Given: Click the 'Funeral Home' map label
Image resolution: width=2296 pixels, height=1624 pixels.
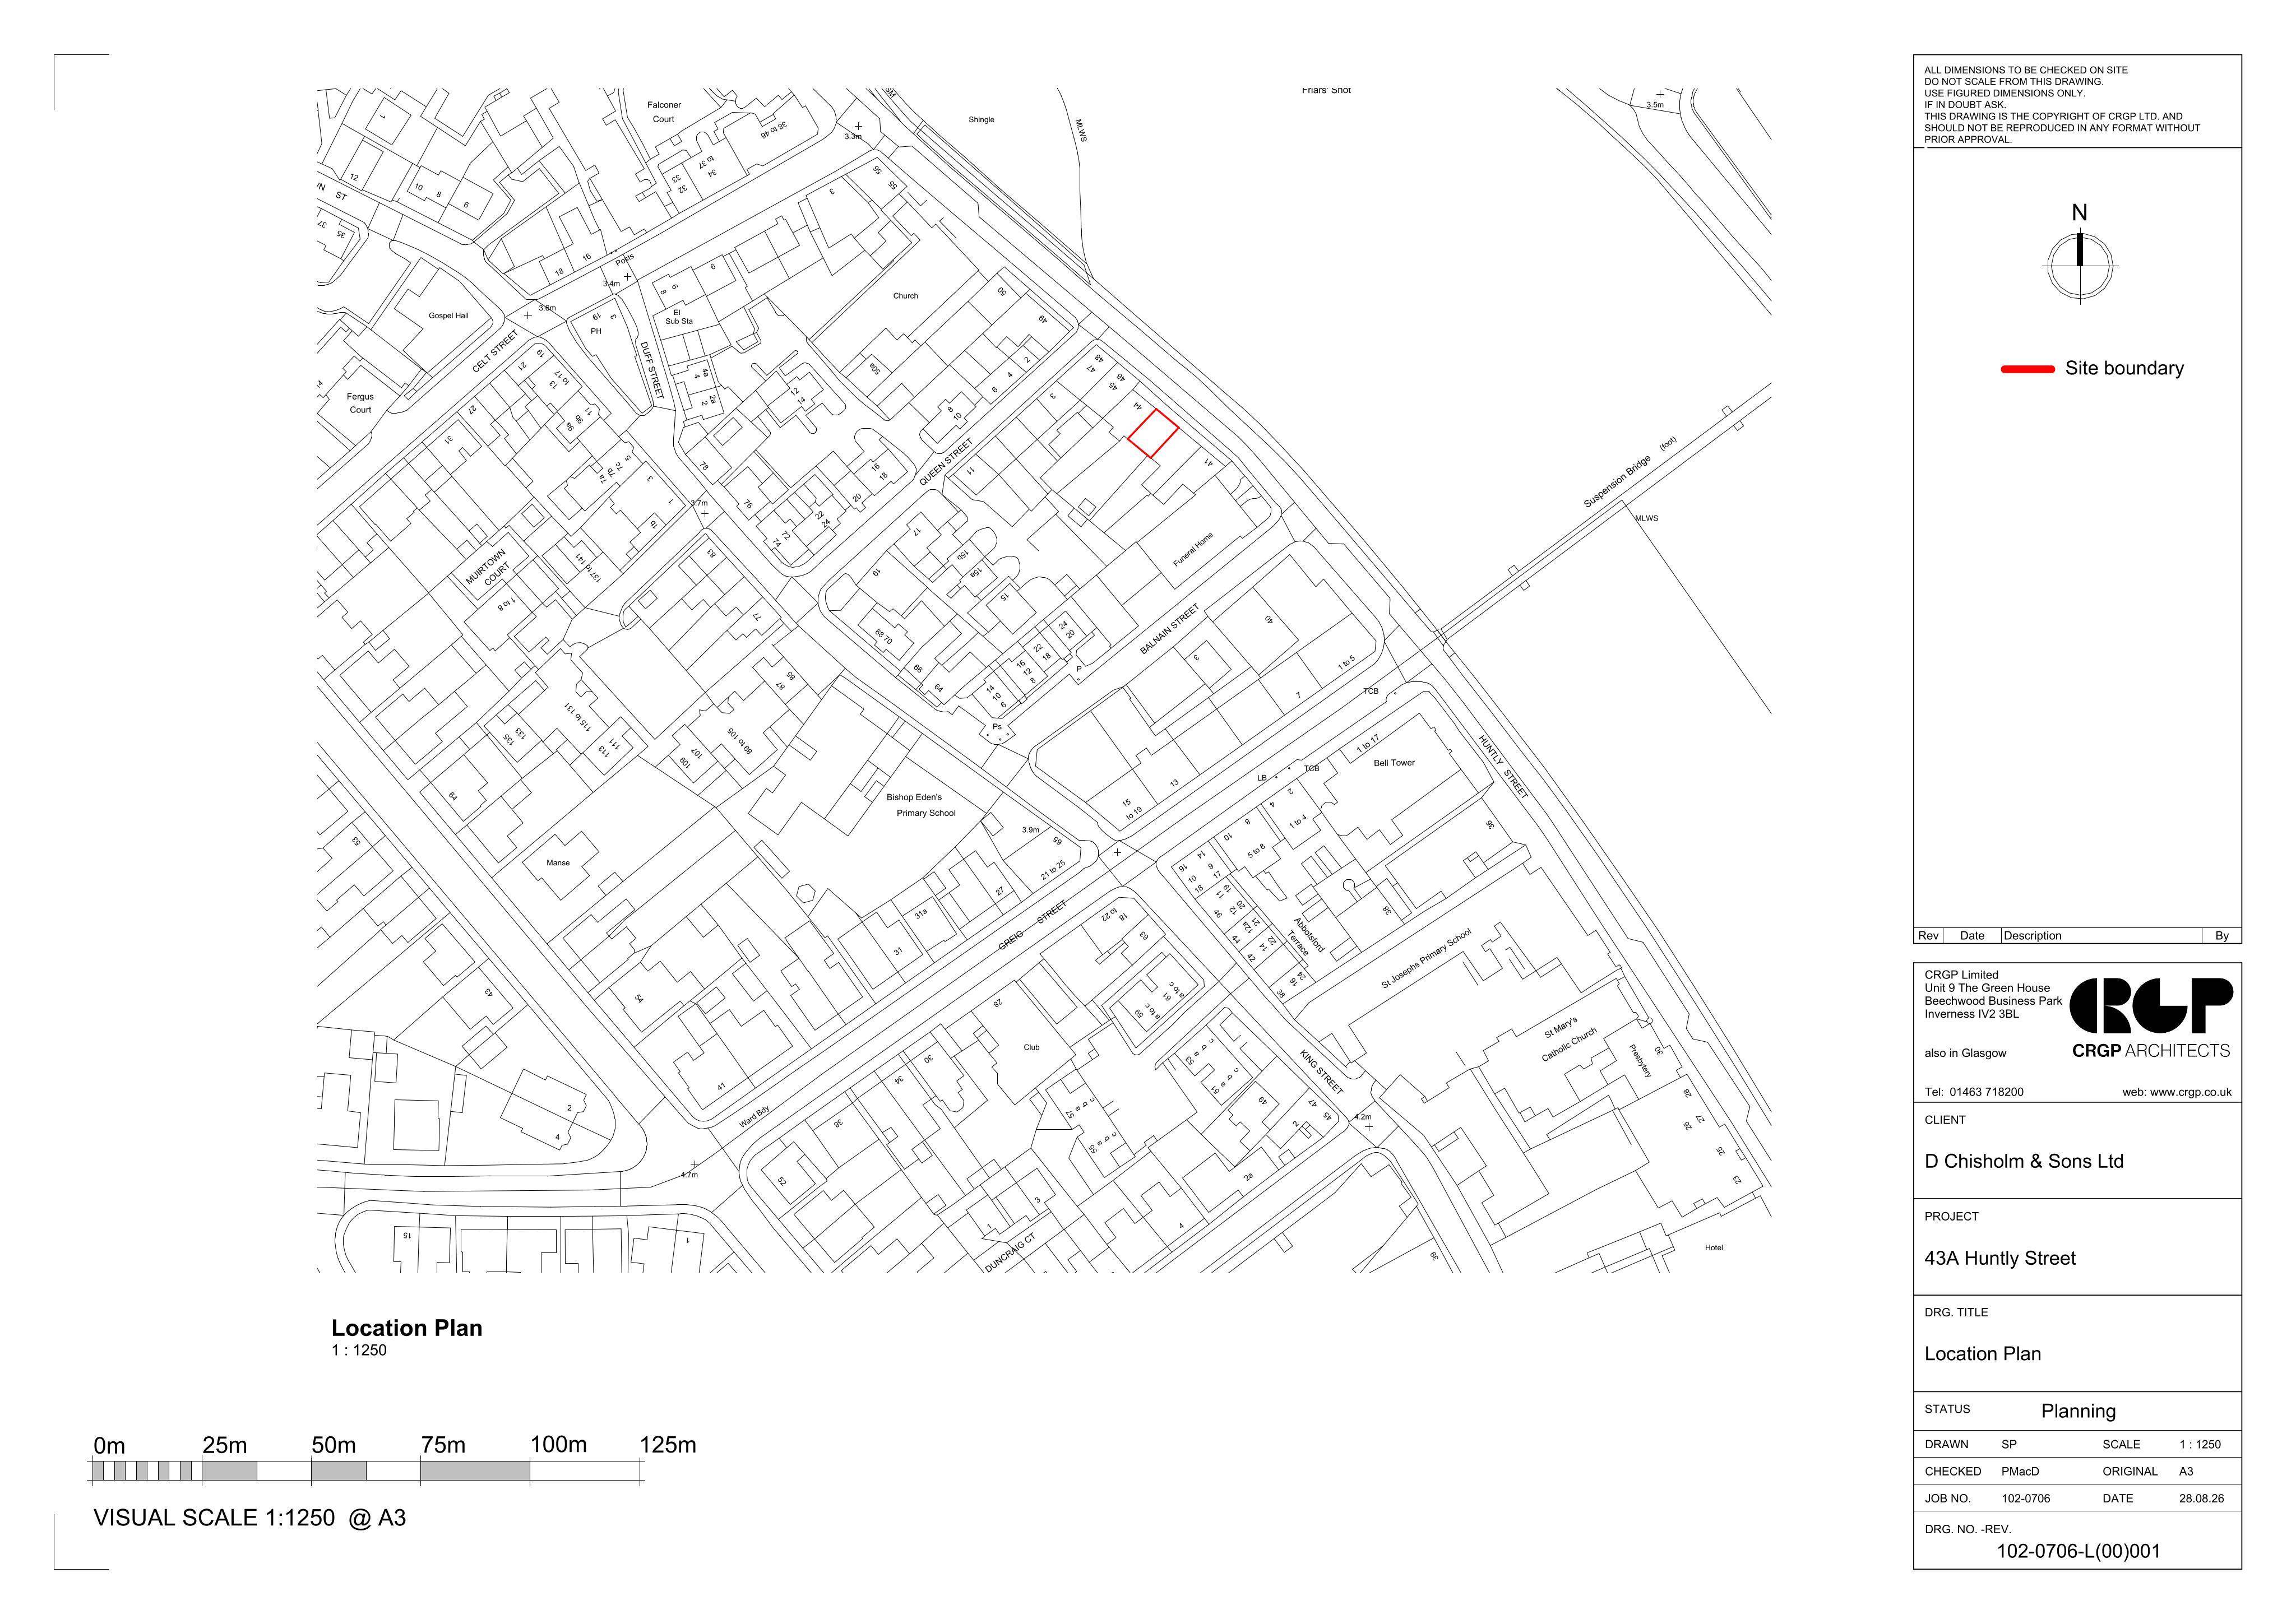Looking at the screenshot, I should 1193,550.
